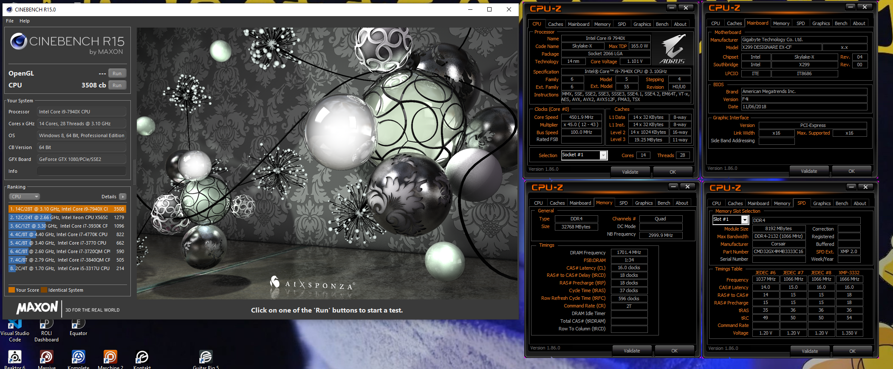893x369 pixels.
Task: Select ranking row Intel Core i5-3317U CPU
Action: point(67,268)
